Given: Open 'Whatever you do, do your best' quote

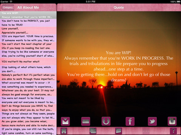Looking at the screenshot, I should click(x=28, y=93).
